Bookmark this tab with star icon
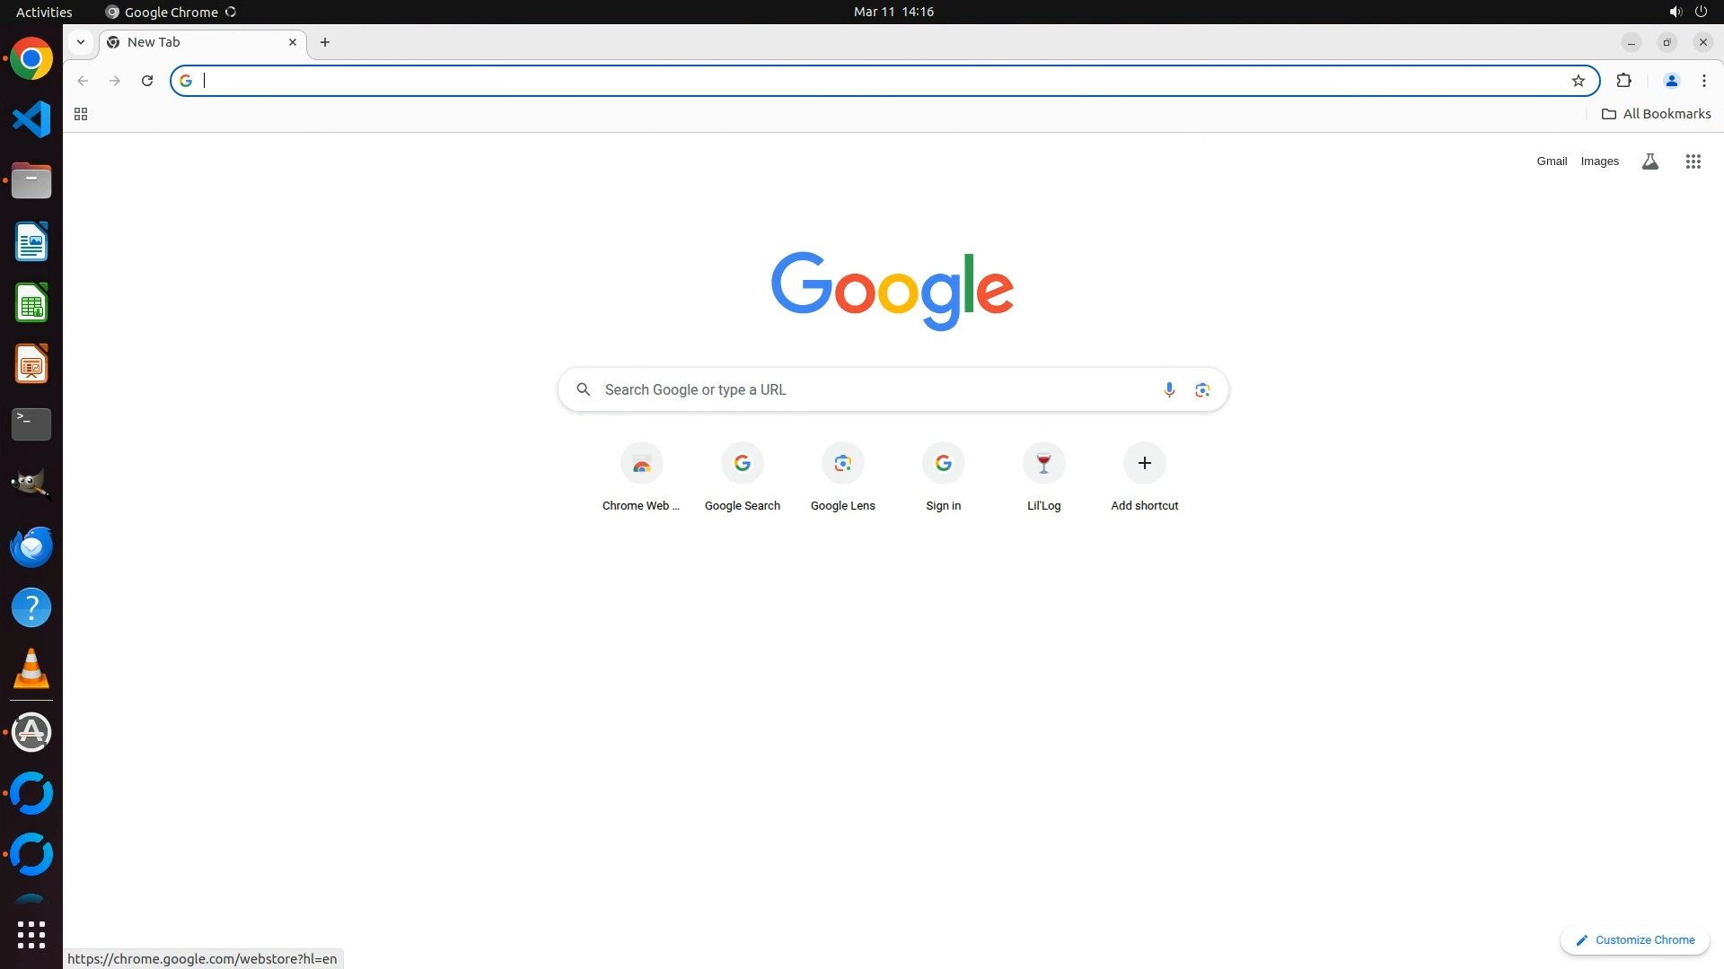The width and height of the screenshot is (1724, 969). (1579, 81)
